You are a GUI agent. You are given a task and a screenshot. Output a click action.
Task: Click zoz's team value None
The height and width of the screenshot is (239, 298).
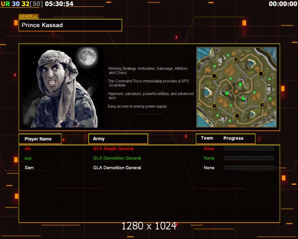tap(209, 158)
